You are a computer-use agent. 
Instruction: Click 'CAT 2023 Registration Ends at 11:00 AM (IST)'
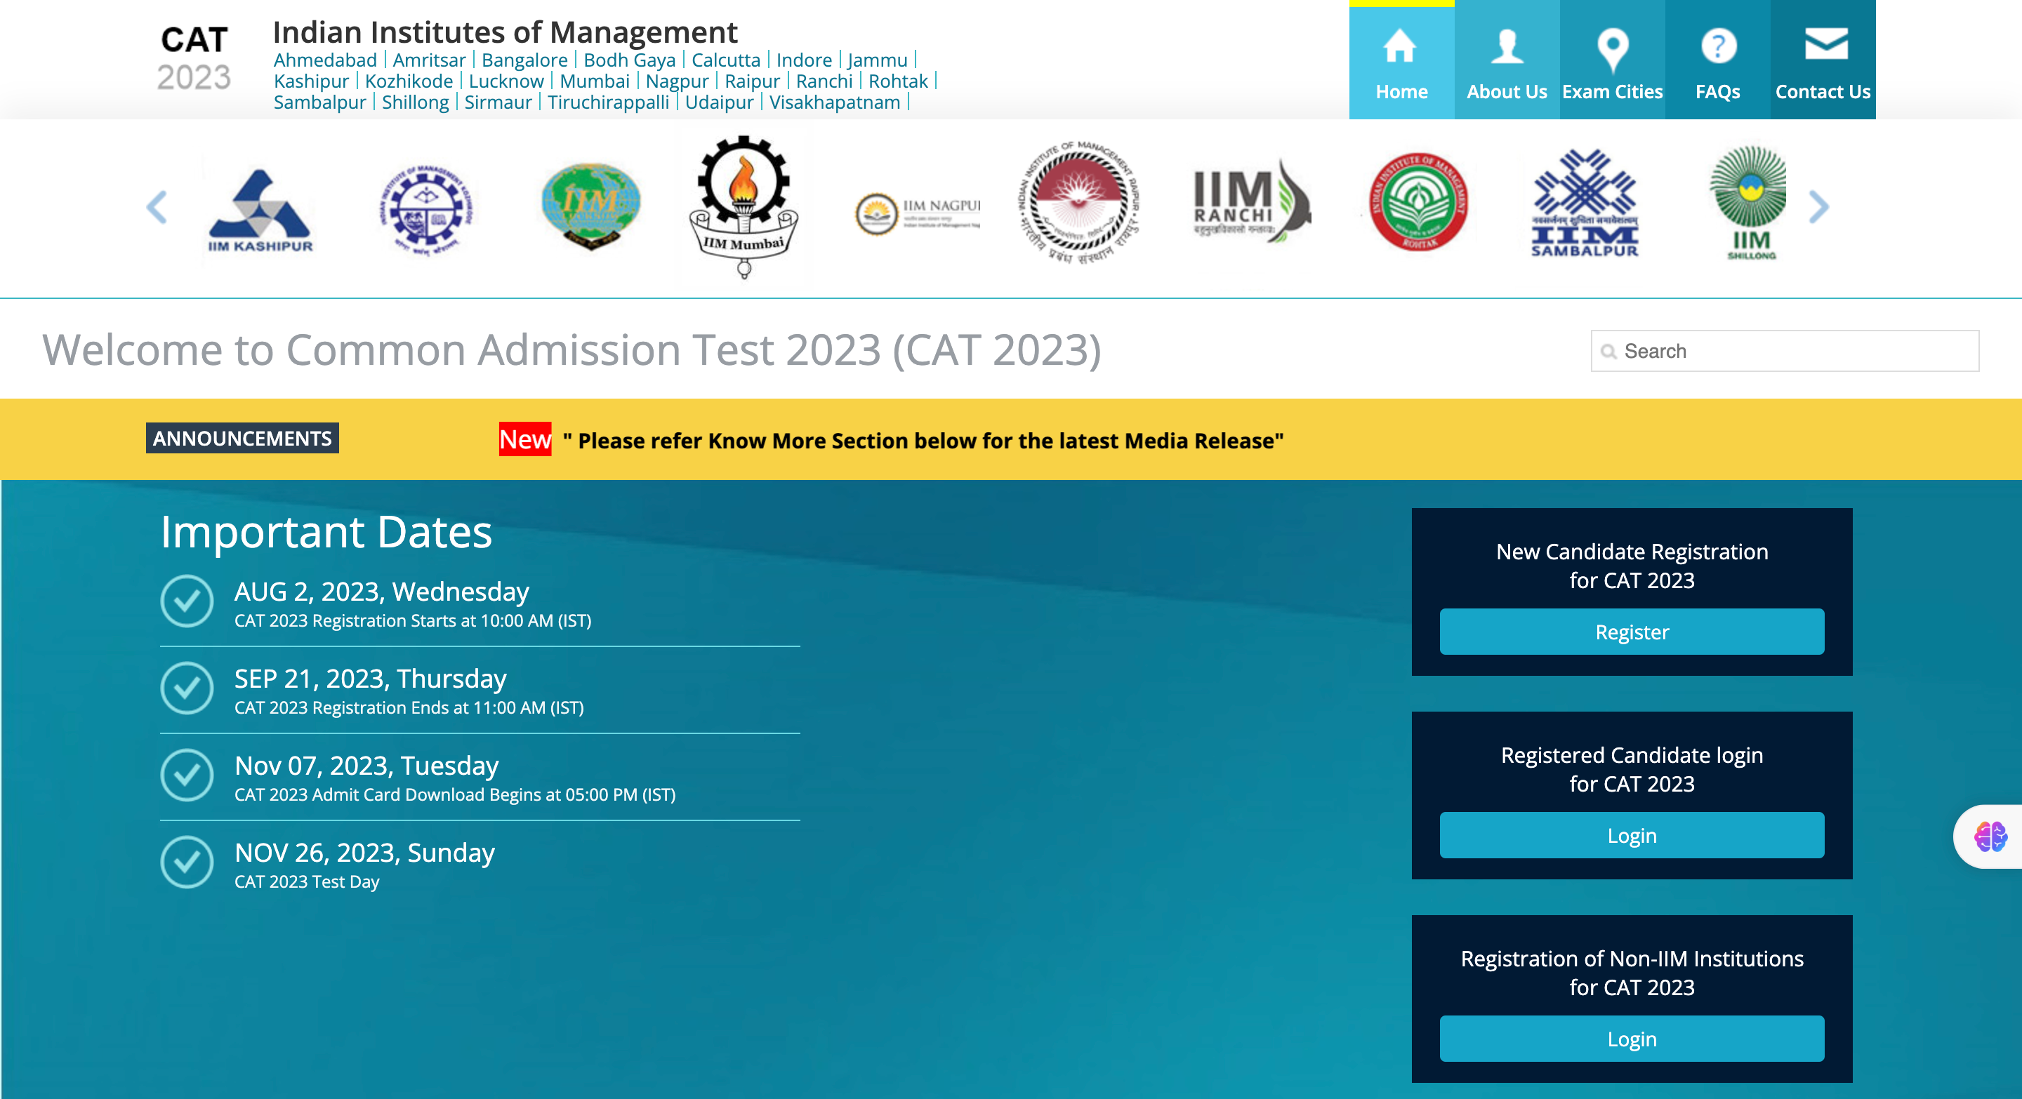[x=409, y=707]
